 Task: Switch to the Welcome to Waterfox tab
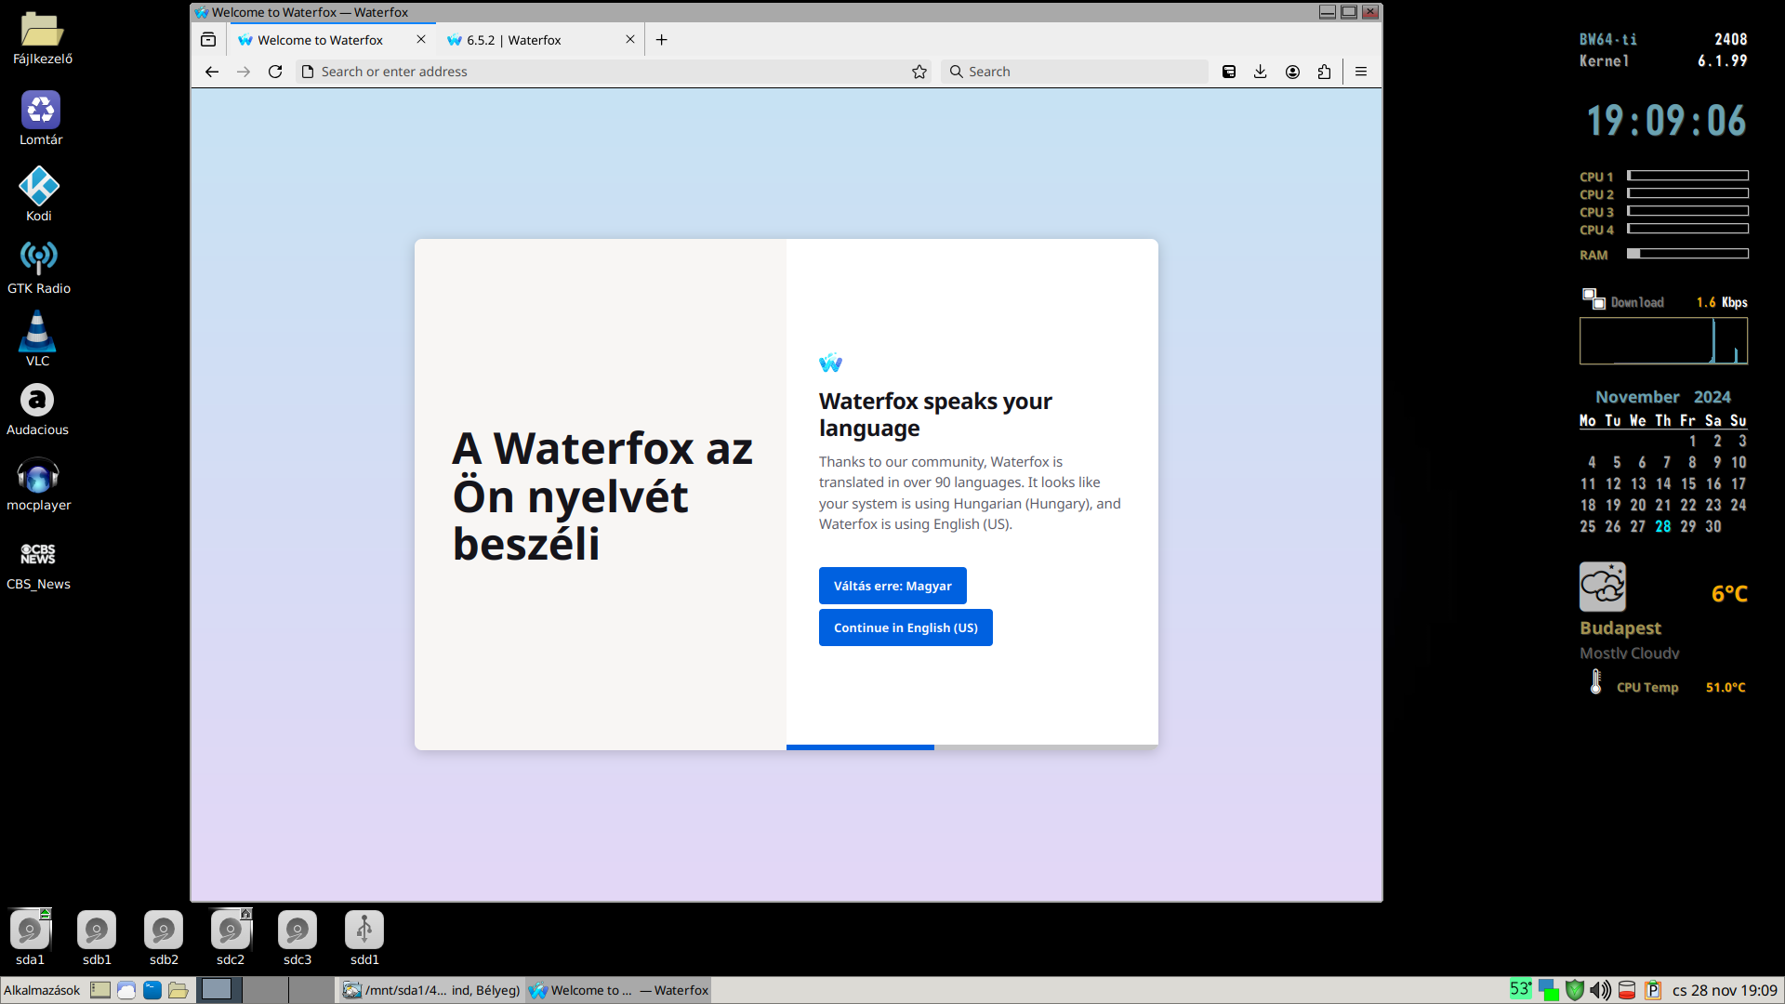(320, 40)
